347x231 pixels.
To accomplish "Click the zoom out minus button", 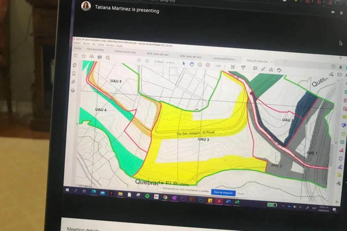I will click(200, 65).
